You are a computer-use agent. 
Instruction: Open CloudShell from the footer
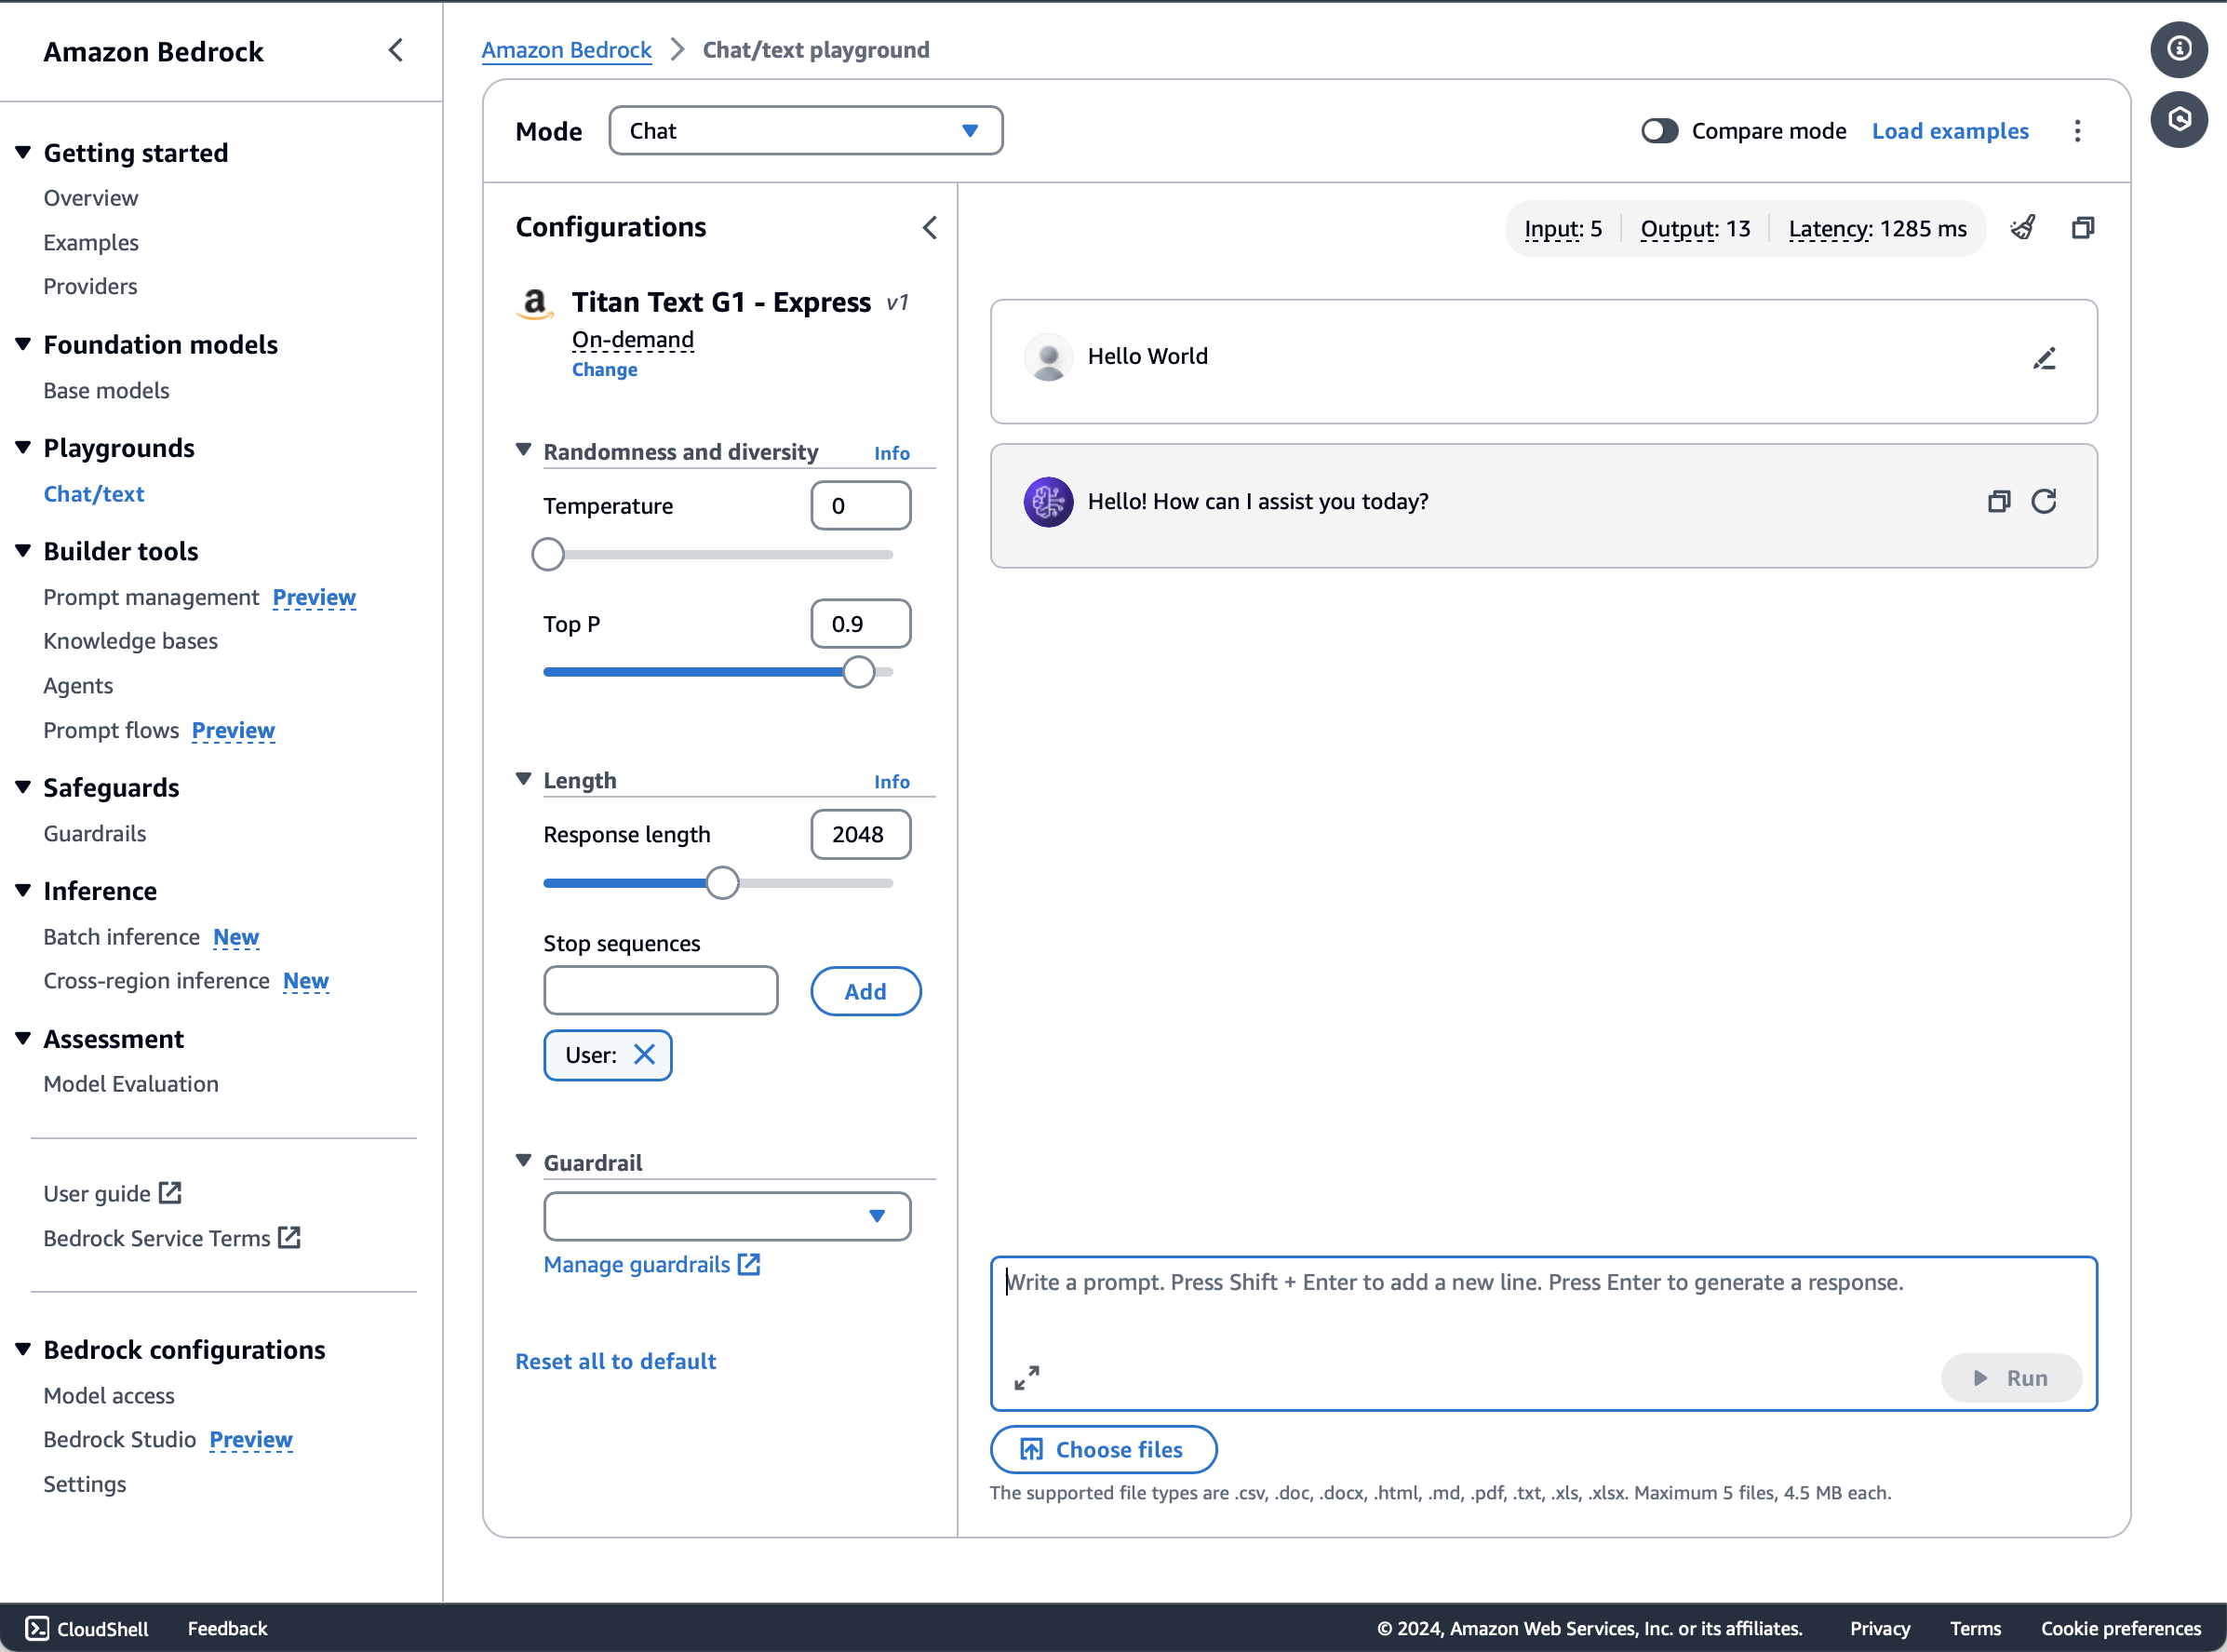87,1628
